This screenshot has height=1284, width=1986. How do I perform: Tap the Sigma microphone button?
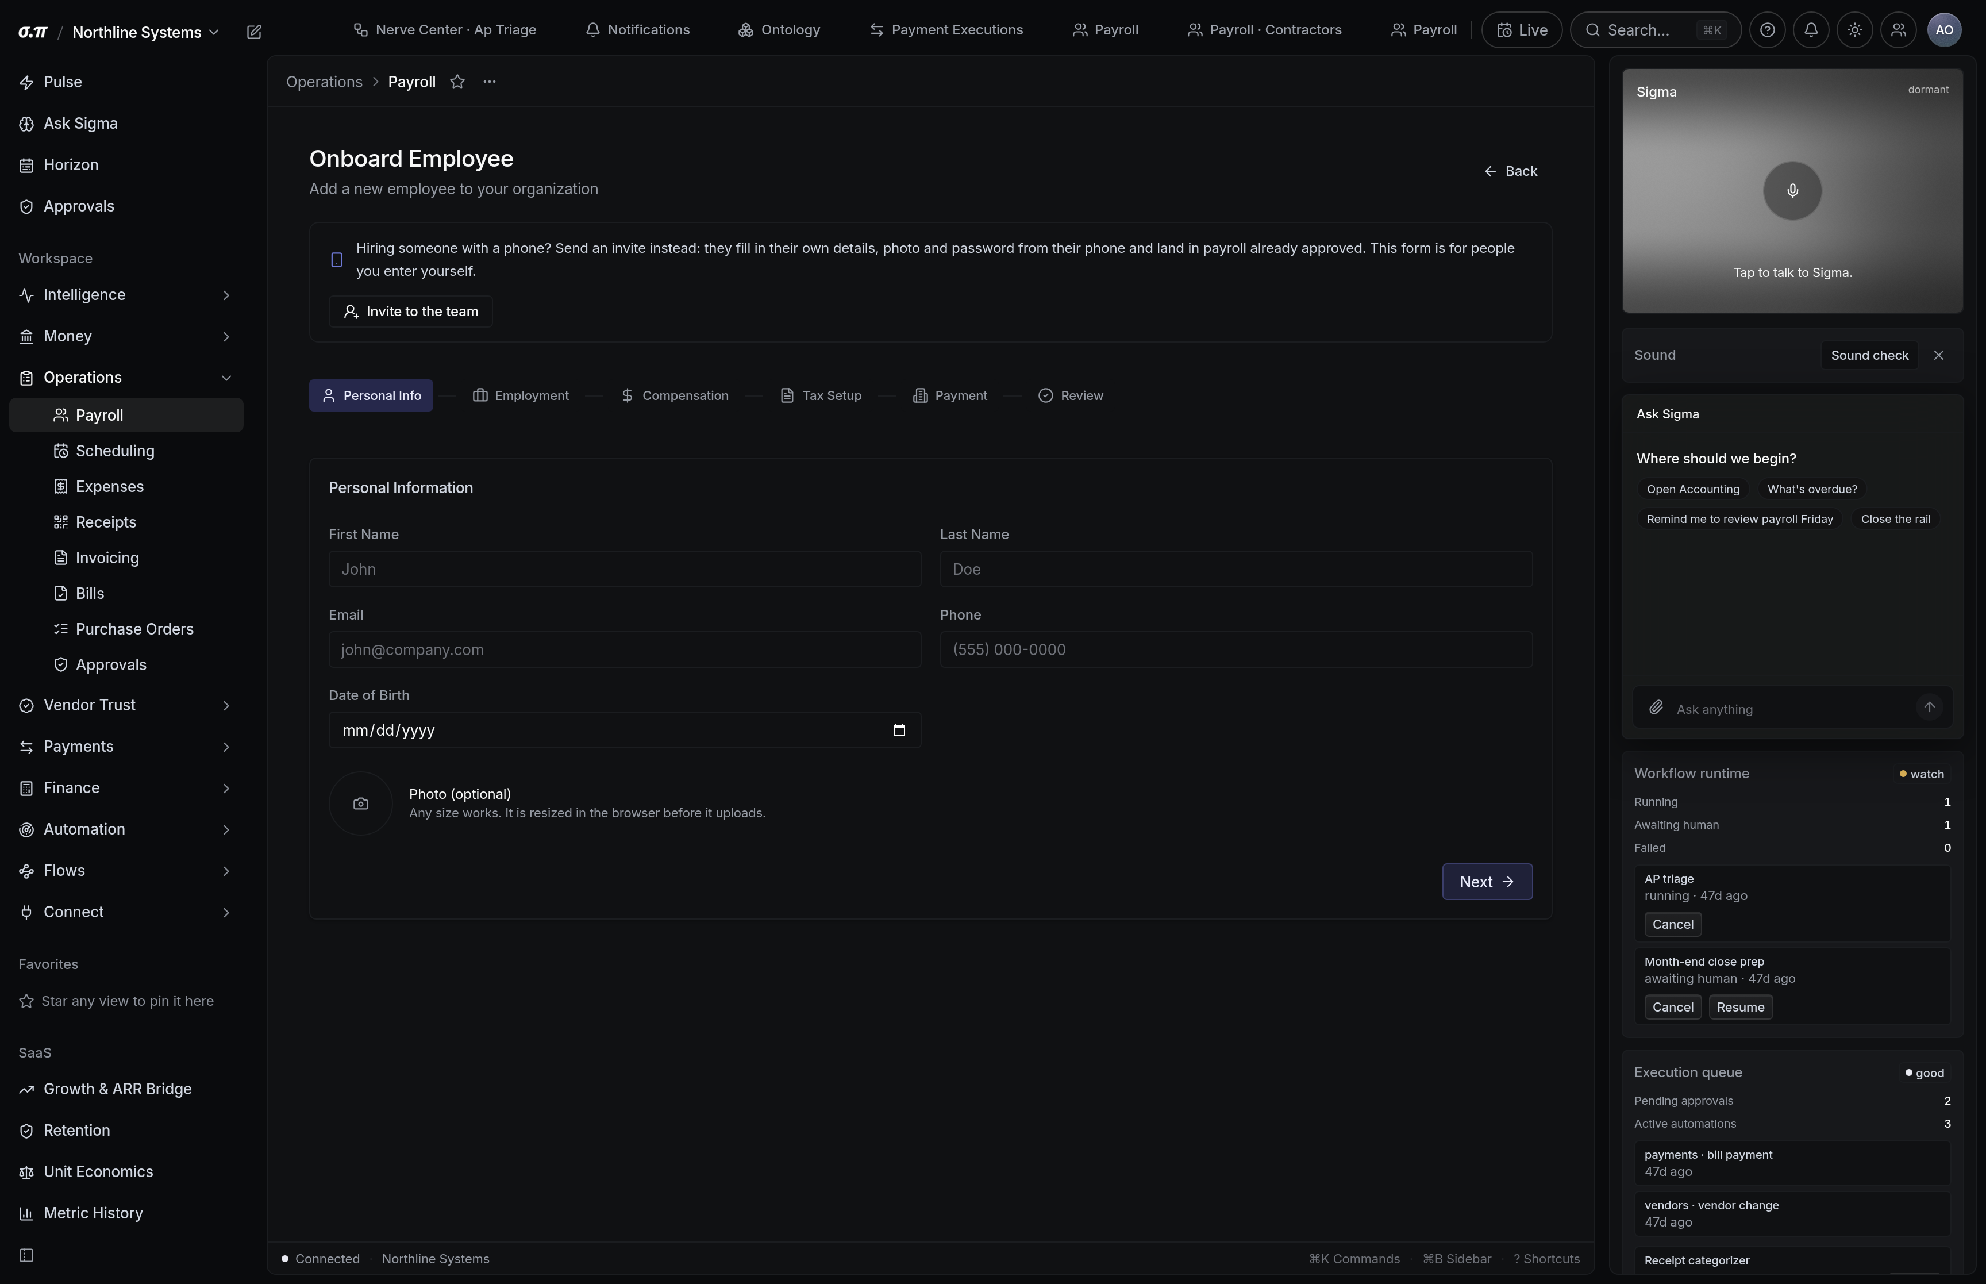coord(1792,191)
